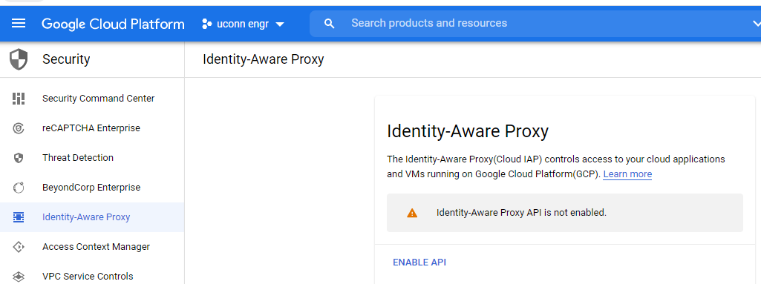Open the hamburger navigation menu
This screenshot has height=284, width=761.
(x=19, y=23)
